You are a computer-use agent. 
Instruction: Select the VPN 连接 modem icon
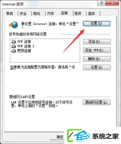pyautogui.click(x=14, y=42)
